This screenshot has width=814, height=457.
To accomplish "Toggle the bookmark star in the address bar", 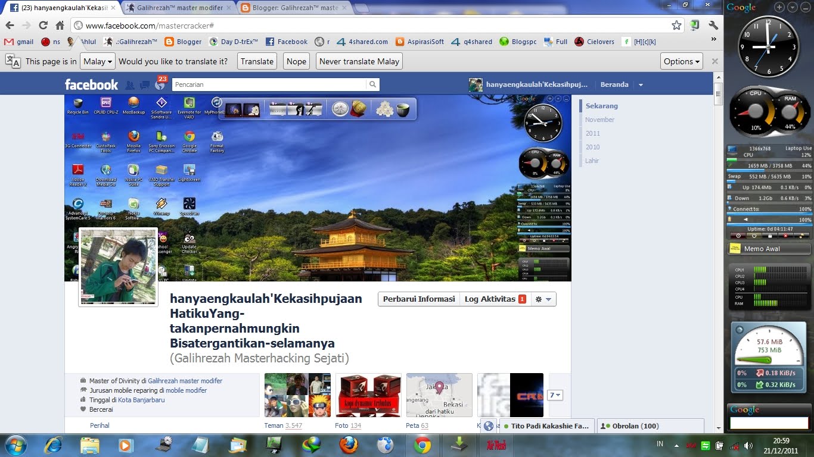I will [x=676, y=26].
